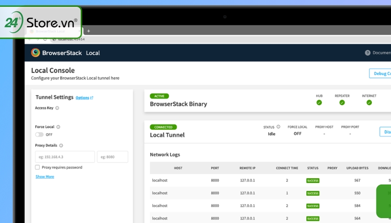Click the proxy host input field
Screen dimensions: 391x223
65,157
